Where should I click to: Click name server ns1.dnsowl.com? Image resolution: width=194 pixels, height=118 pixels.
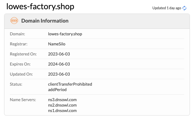62,110
